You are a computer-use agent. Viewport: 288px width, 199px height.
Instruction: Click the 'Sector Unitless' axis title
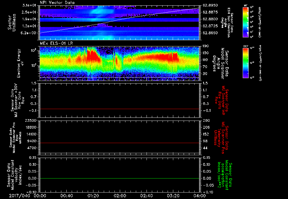pyautogui.click(x=12, y=22)
